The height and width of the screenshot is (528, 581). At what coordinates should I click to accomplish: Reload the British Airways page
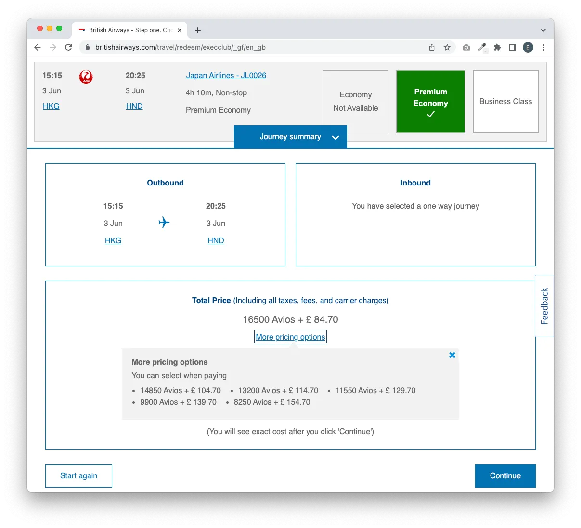click(x=68, y=47)
